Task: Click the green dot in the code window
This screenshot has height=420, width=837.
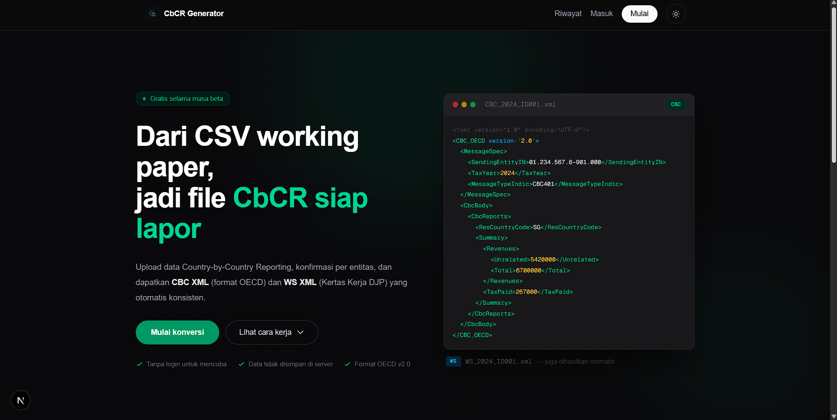Action: [x=473, y=105]
